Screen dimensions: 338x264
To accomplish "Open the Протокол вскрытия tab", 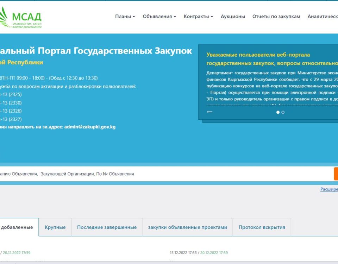I will click(262, 227).
